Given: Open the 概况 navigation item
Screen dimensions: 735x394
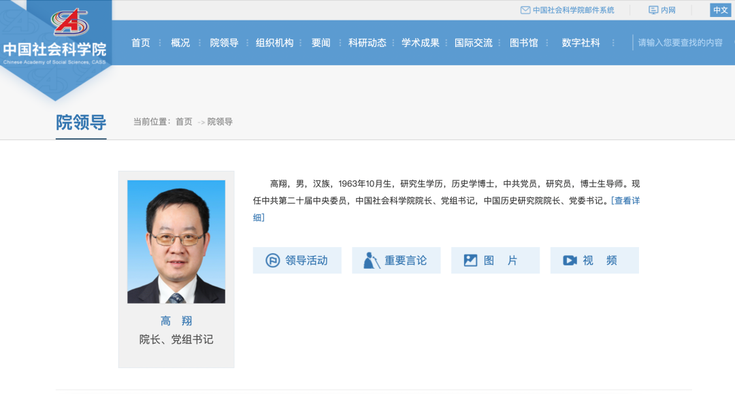Looking at the screenshot, I should (180, 43).
